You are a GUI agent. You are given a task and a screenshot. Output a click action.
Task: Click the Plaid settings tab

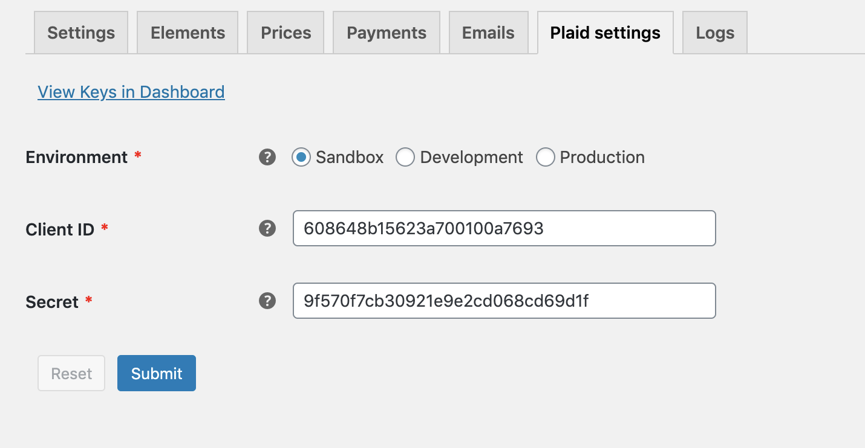pos(605,33)
